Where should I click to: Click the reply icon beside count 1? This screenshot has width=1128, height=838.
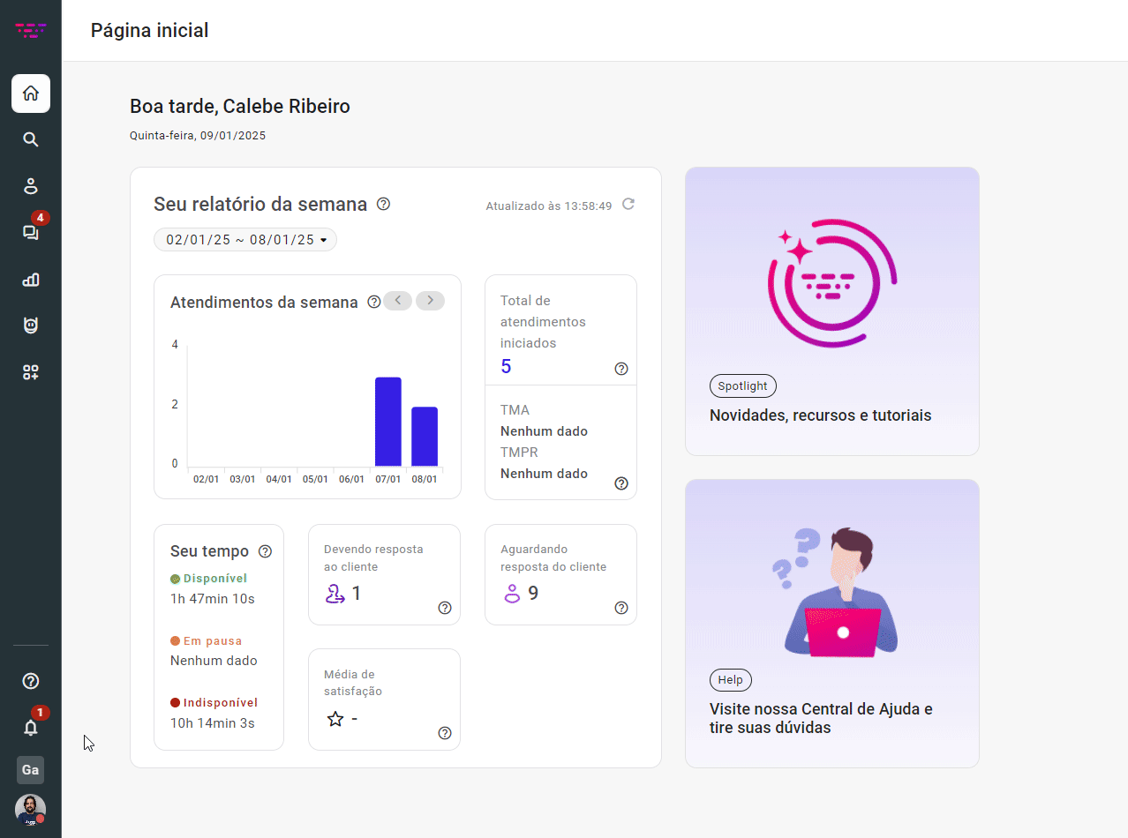click(x=335, y=594)
